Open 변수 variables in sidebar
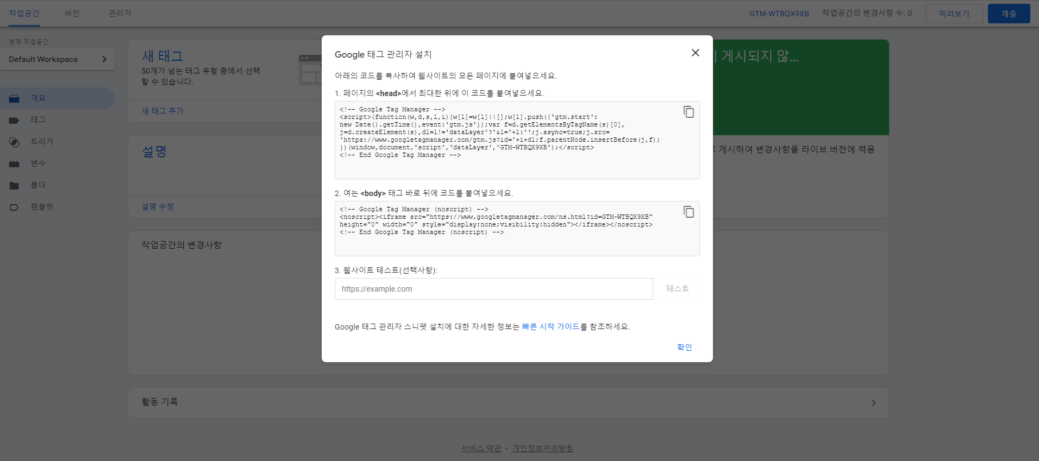The image size is (1039, 461). pyautogui.click(x=57, y=163)
